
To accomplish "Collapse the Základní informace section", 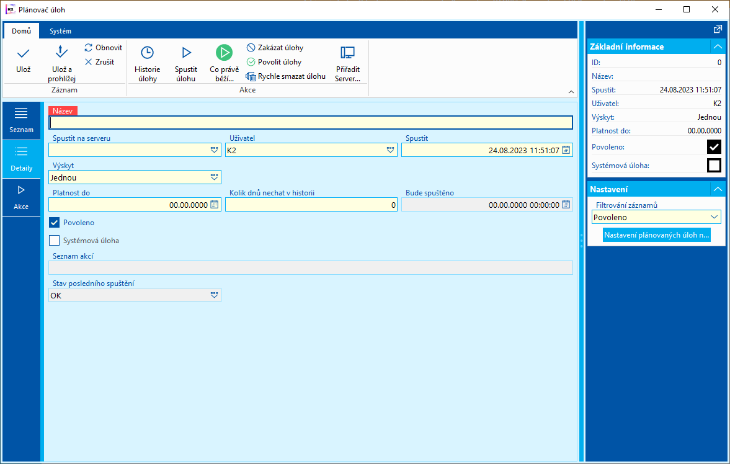I will coord(718,47).
